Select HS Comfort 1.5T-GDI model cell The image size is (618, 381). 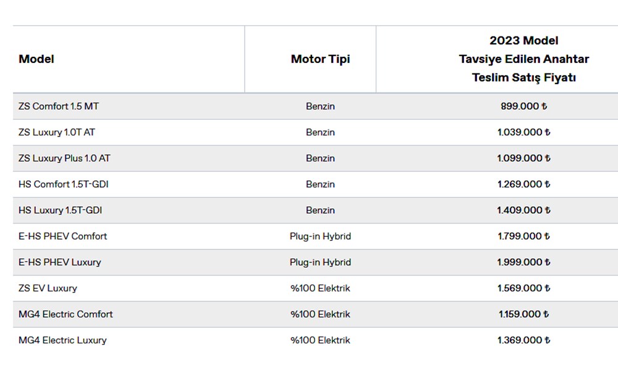coord(64,184)
